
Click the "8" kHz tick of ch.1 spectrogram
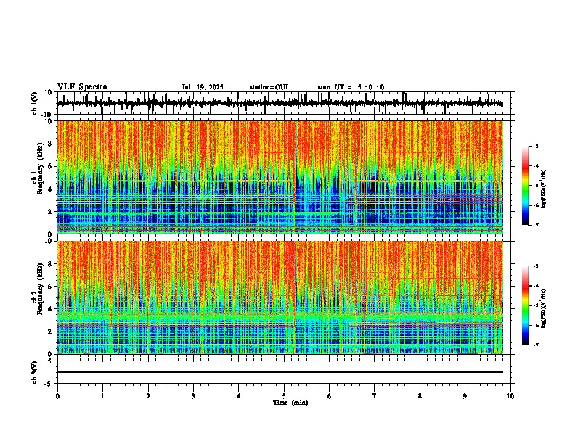pyautogui.click(x=51, y=144)
